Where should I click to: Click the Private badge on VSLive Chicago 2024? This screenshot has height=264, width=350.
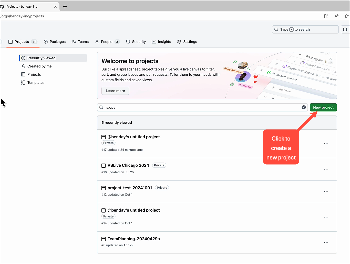tap(159, 165)
